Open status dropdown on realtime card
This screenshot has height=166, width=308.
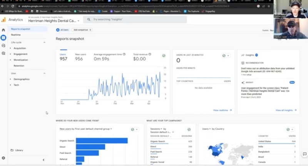coord(228,55)
